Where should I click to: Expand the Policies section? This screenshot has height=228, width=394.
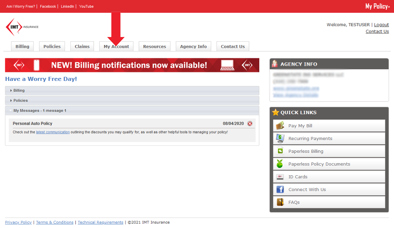pos(132,101)
